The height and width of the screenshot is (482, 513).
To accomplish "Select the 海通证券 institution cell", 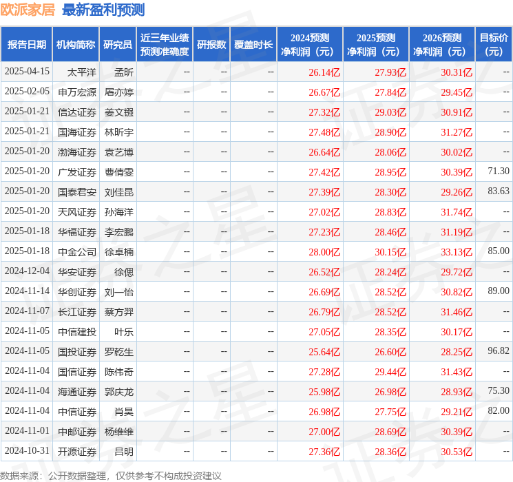I will coord(77,392).
